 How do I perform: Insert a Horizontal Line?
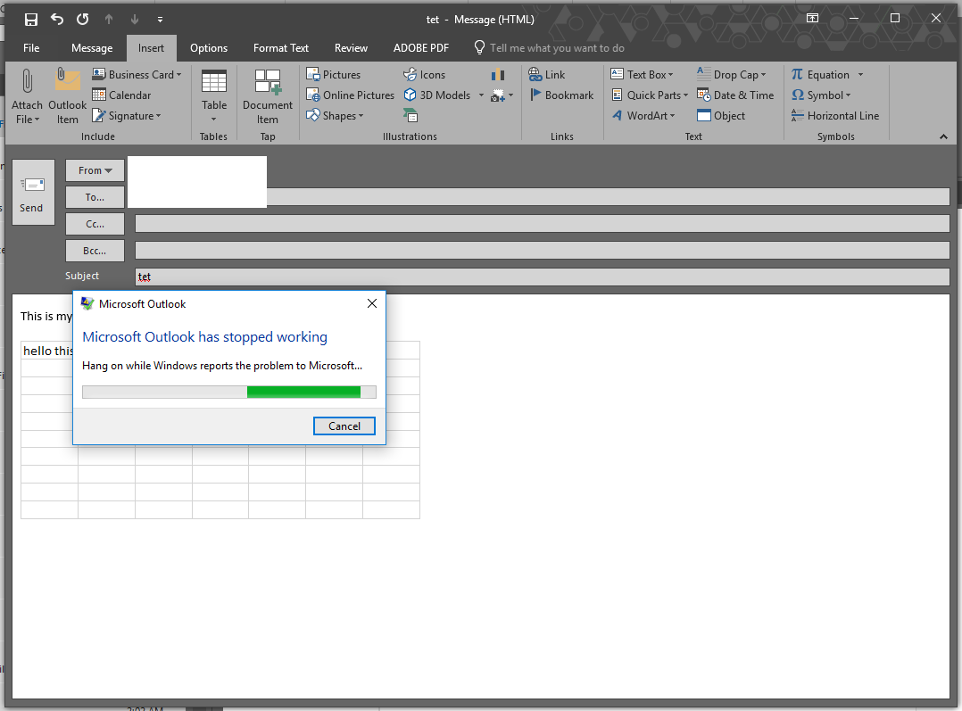click(x=835, y=115)
